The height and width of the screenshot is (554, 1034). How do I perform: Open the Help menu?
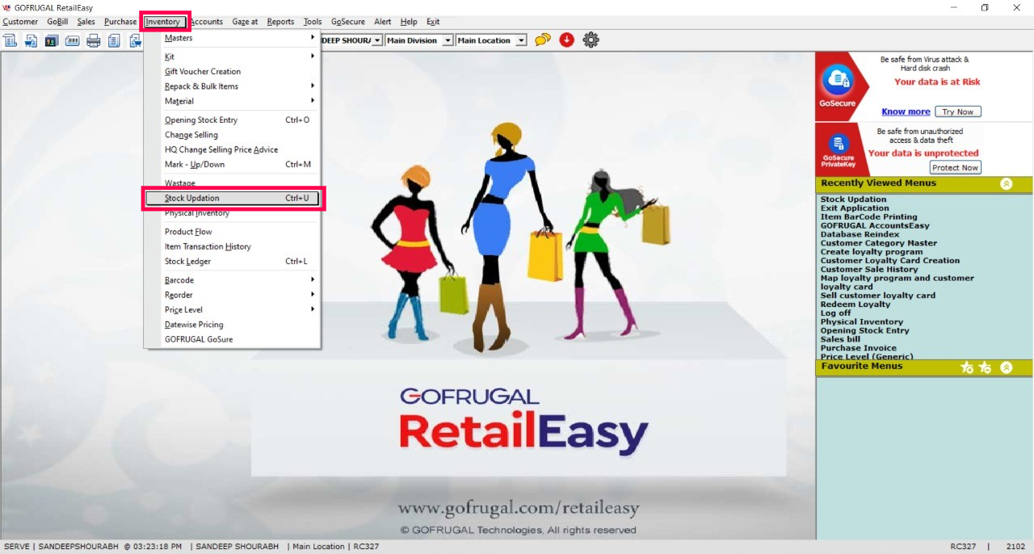(x=409, y=22)
